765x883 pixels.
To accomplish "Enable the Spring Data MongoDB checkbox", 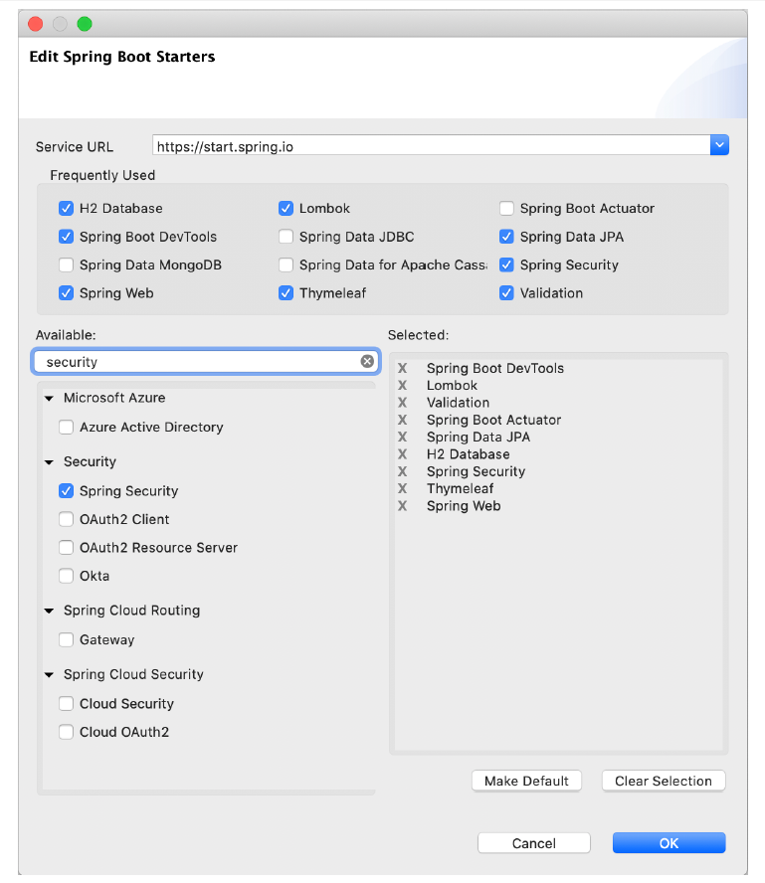I will [x=67, y=265].
